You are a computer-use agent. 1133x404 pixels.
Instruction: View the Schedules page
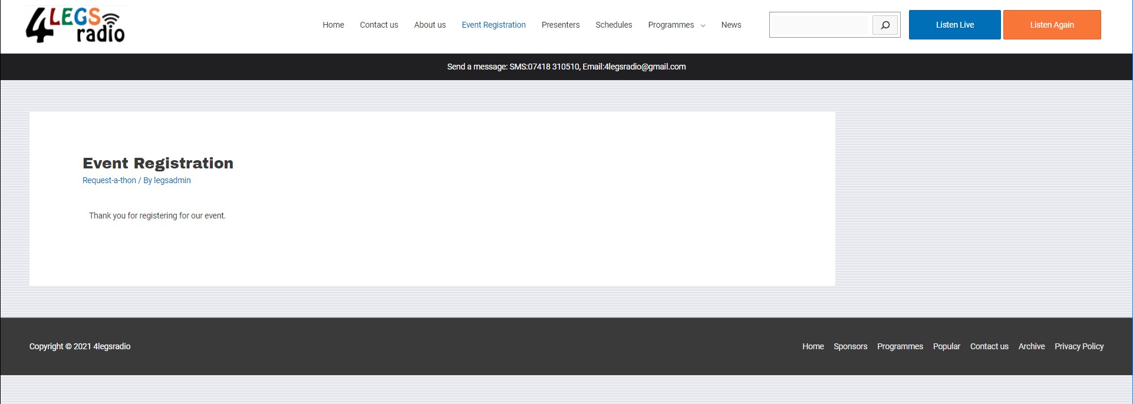pos(614,25)
